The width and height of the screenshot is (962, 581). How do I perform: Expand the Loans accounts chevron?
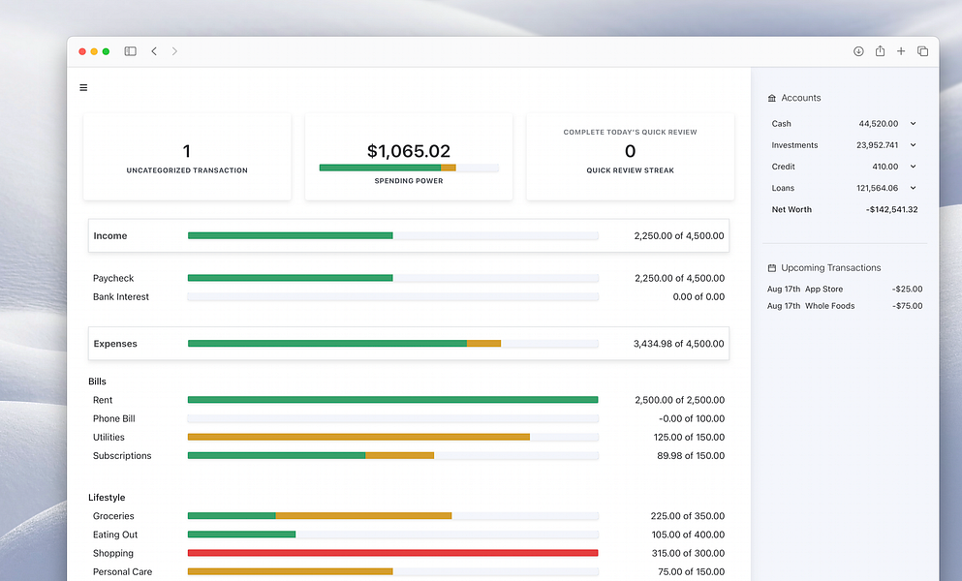[x=913, y=189]
